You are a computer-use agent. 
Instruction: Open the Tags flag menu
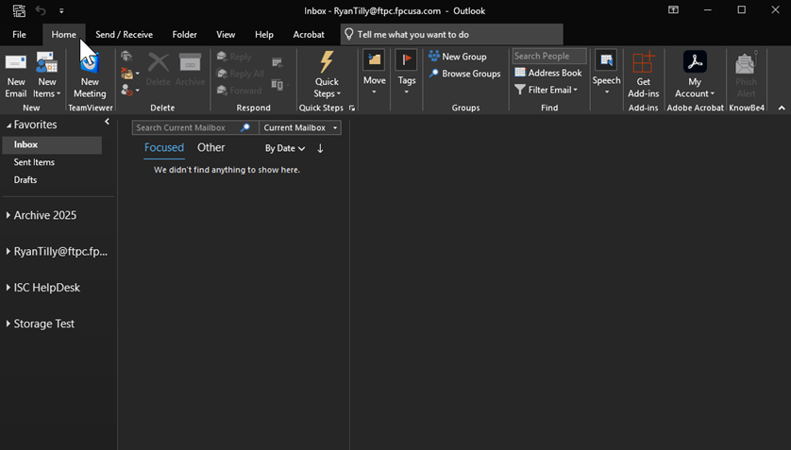406,73
